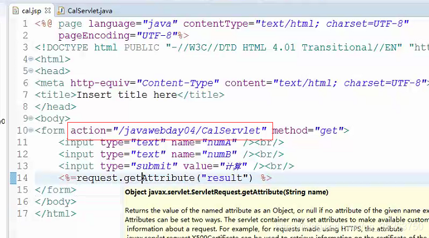This screenshot has width=429, height=238.
Task: Collapse the form tag fold on line 10
Action: point(31,130)
